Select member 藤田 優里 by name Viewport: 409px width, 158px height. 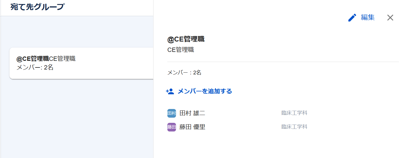coord(192,127)
